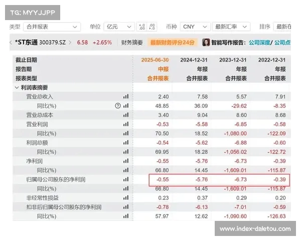Go to previous stock with left chevron
The image size is (301, 241).
(x=11, y=42)
